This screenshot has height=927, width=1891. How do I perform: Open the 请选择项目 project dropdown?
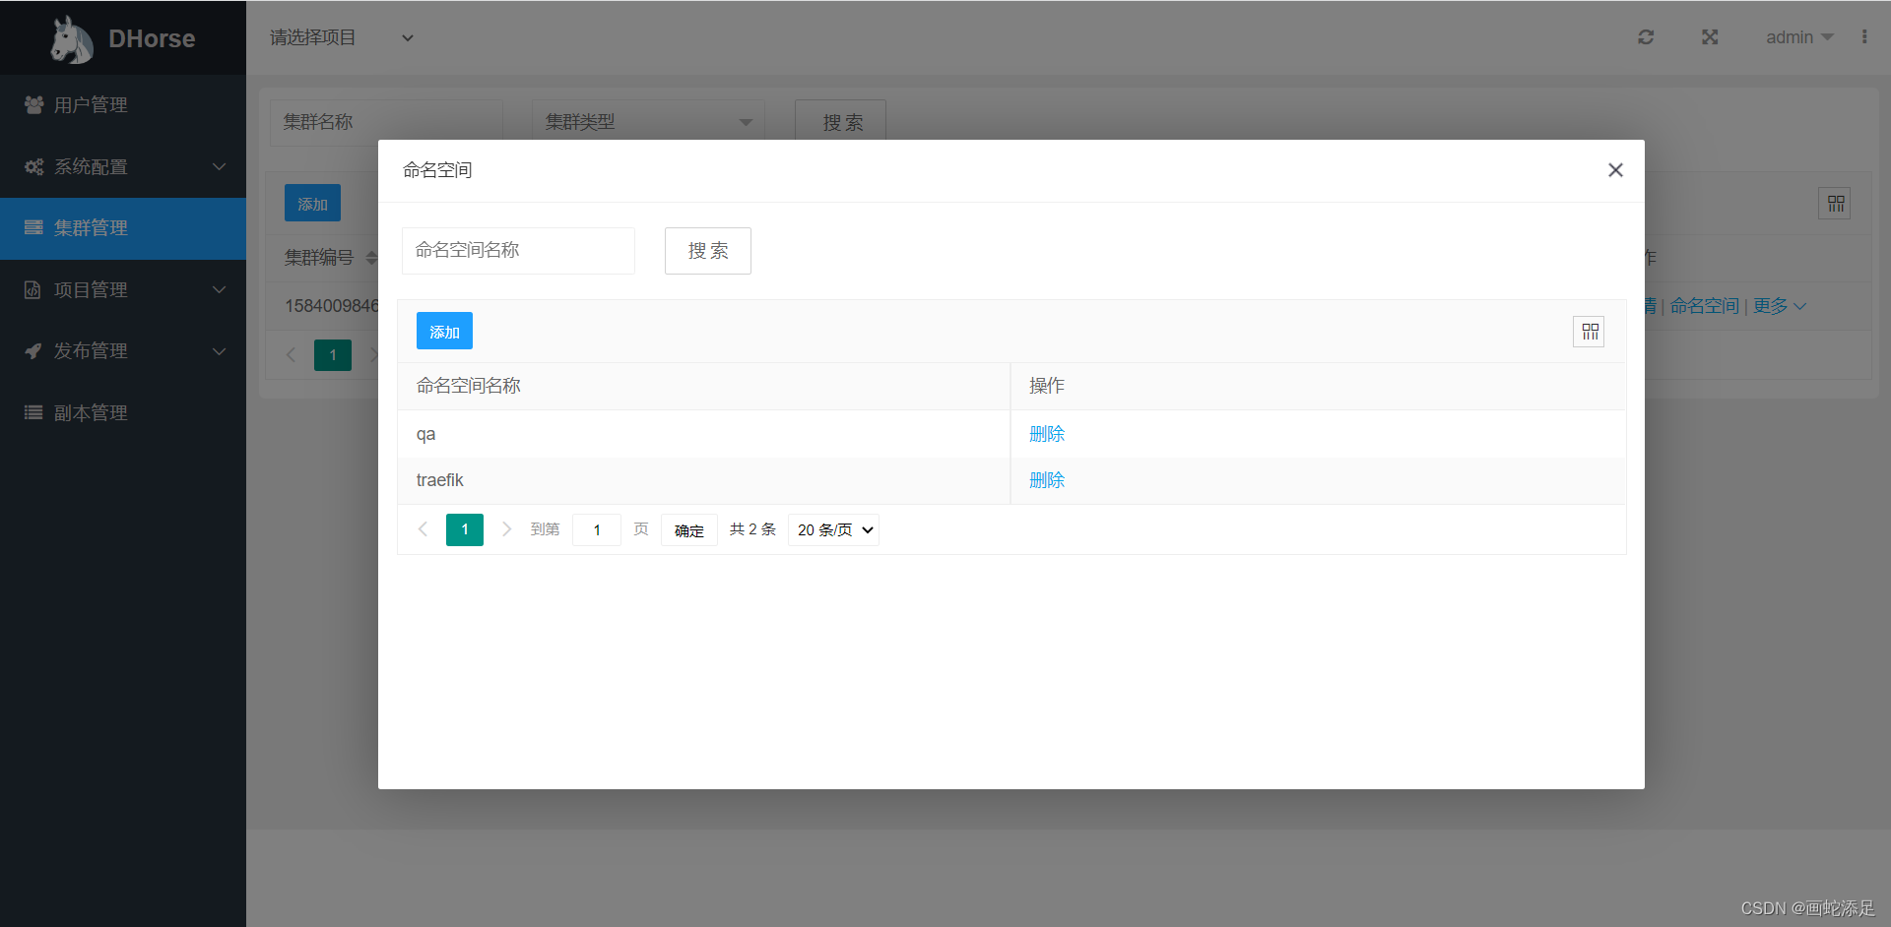[x=342, y=37]
